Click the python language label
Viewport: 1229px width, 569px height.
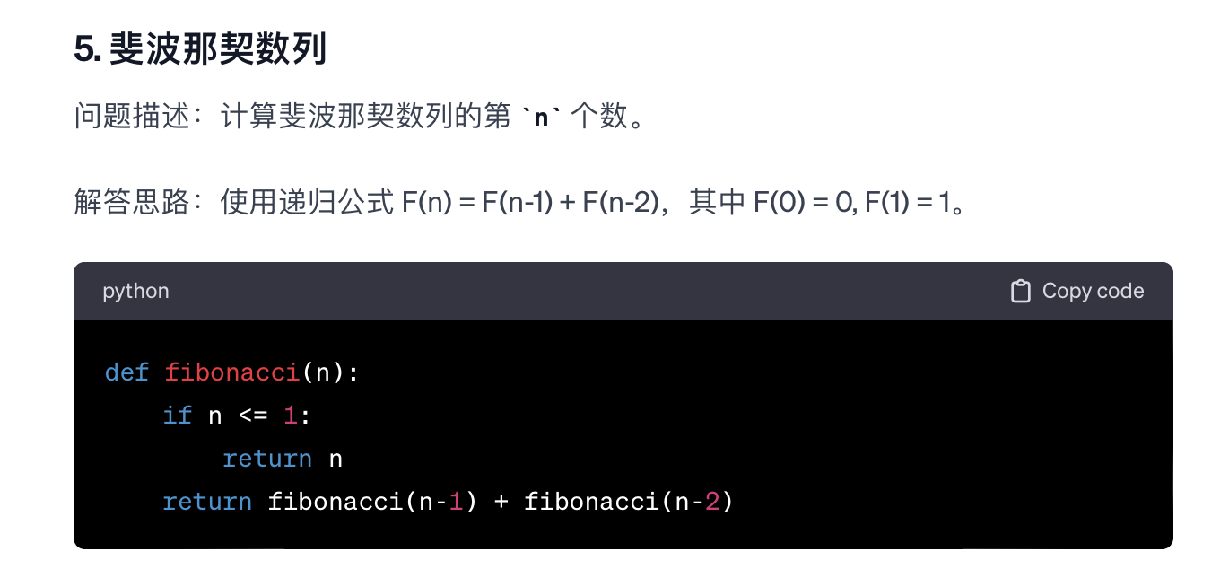(x=135, y=291)
